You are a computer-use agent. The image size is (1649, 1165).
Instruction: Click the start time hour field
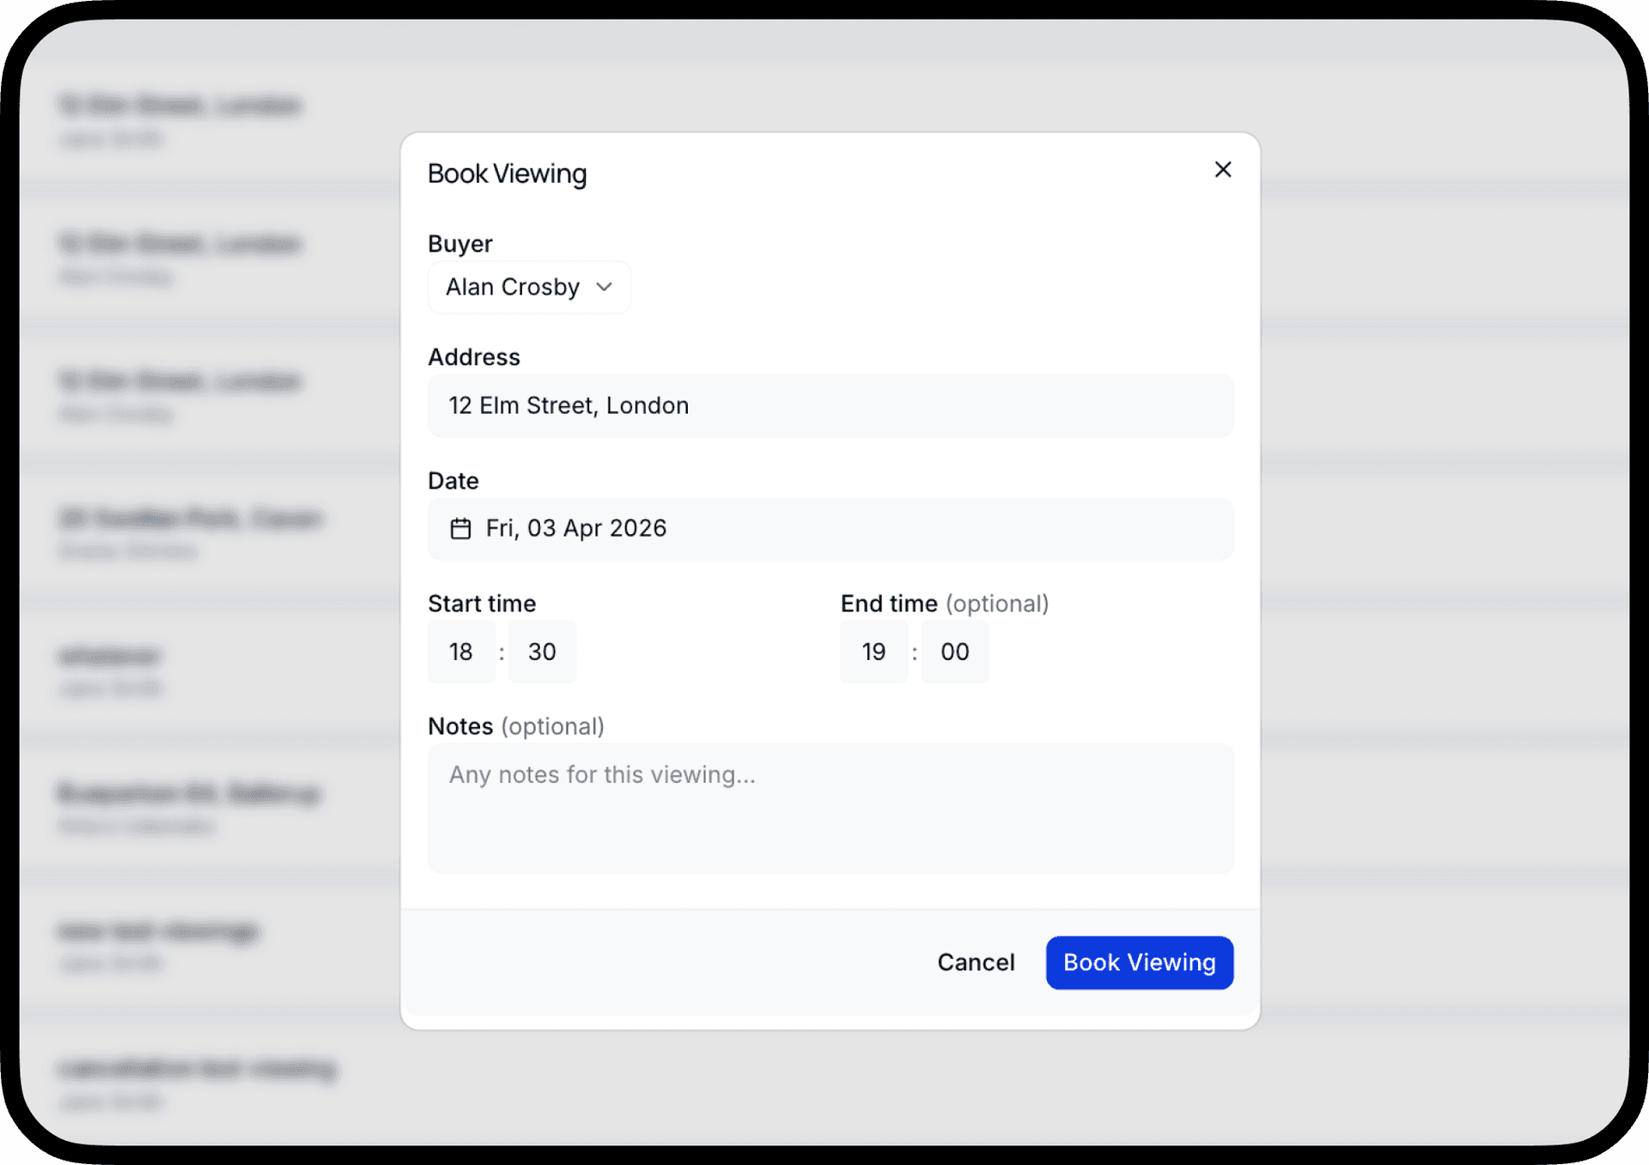pyautogui.click(x=461, y=652)
